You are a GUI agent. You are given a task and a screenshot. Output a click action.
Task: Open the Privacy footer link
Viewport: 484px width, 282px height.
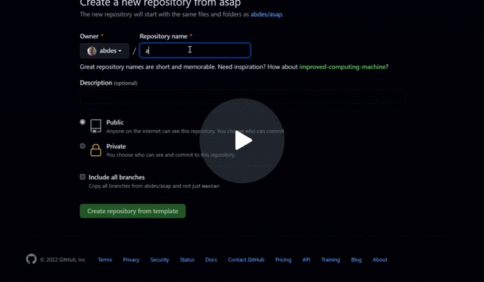tap(131, 260)
